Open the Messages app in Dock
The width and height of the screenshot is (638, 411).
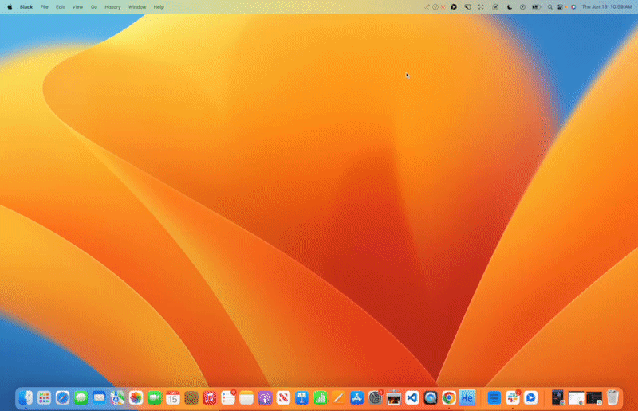pyautogui.click(x=81, y=397)
